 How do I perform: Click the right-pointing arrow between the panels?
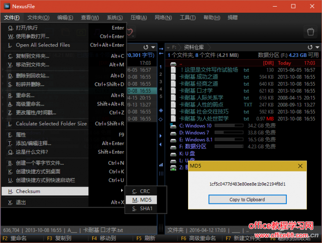pos(161,49)
